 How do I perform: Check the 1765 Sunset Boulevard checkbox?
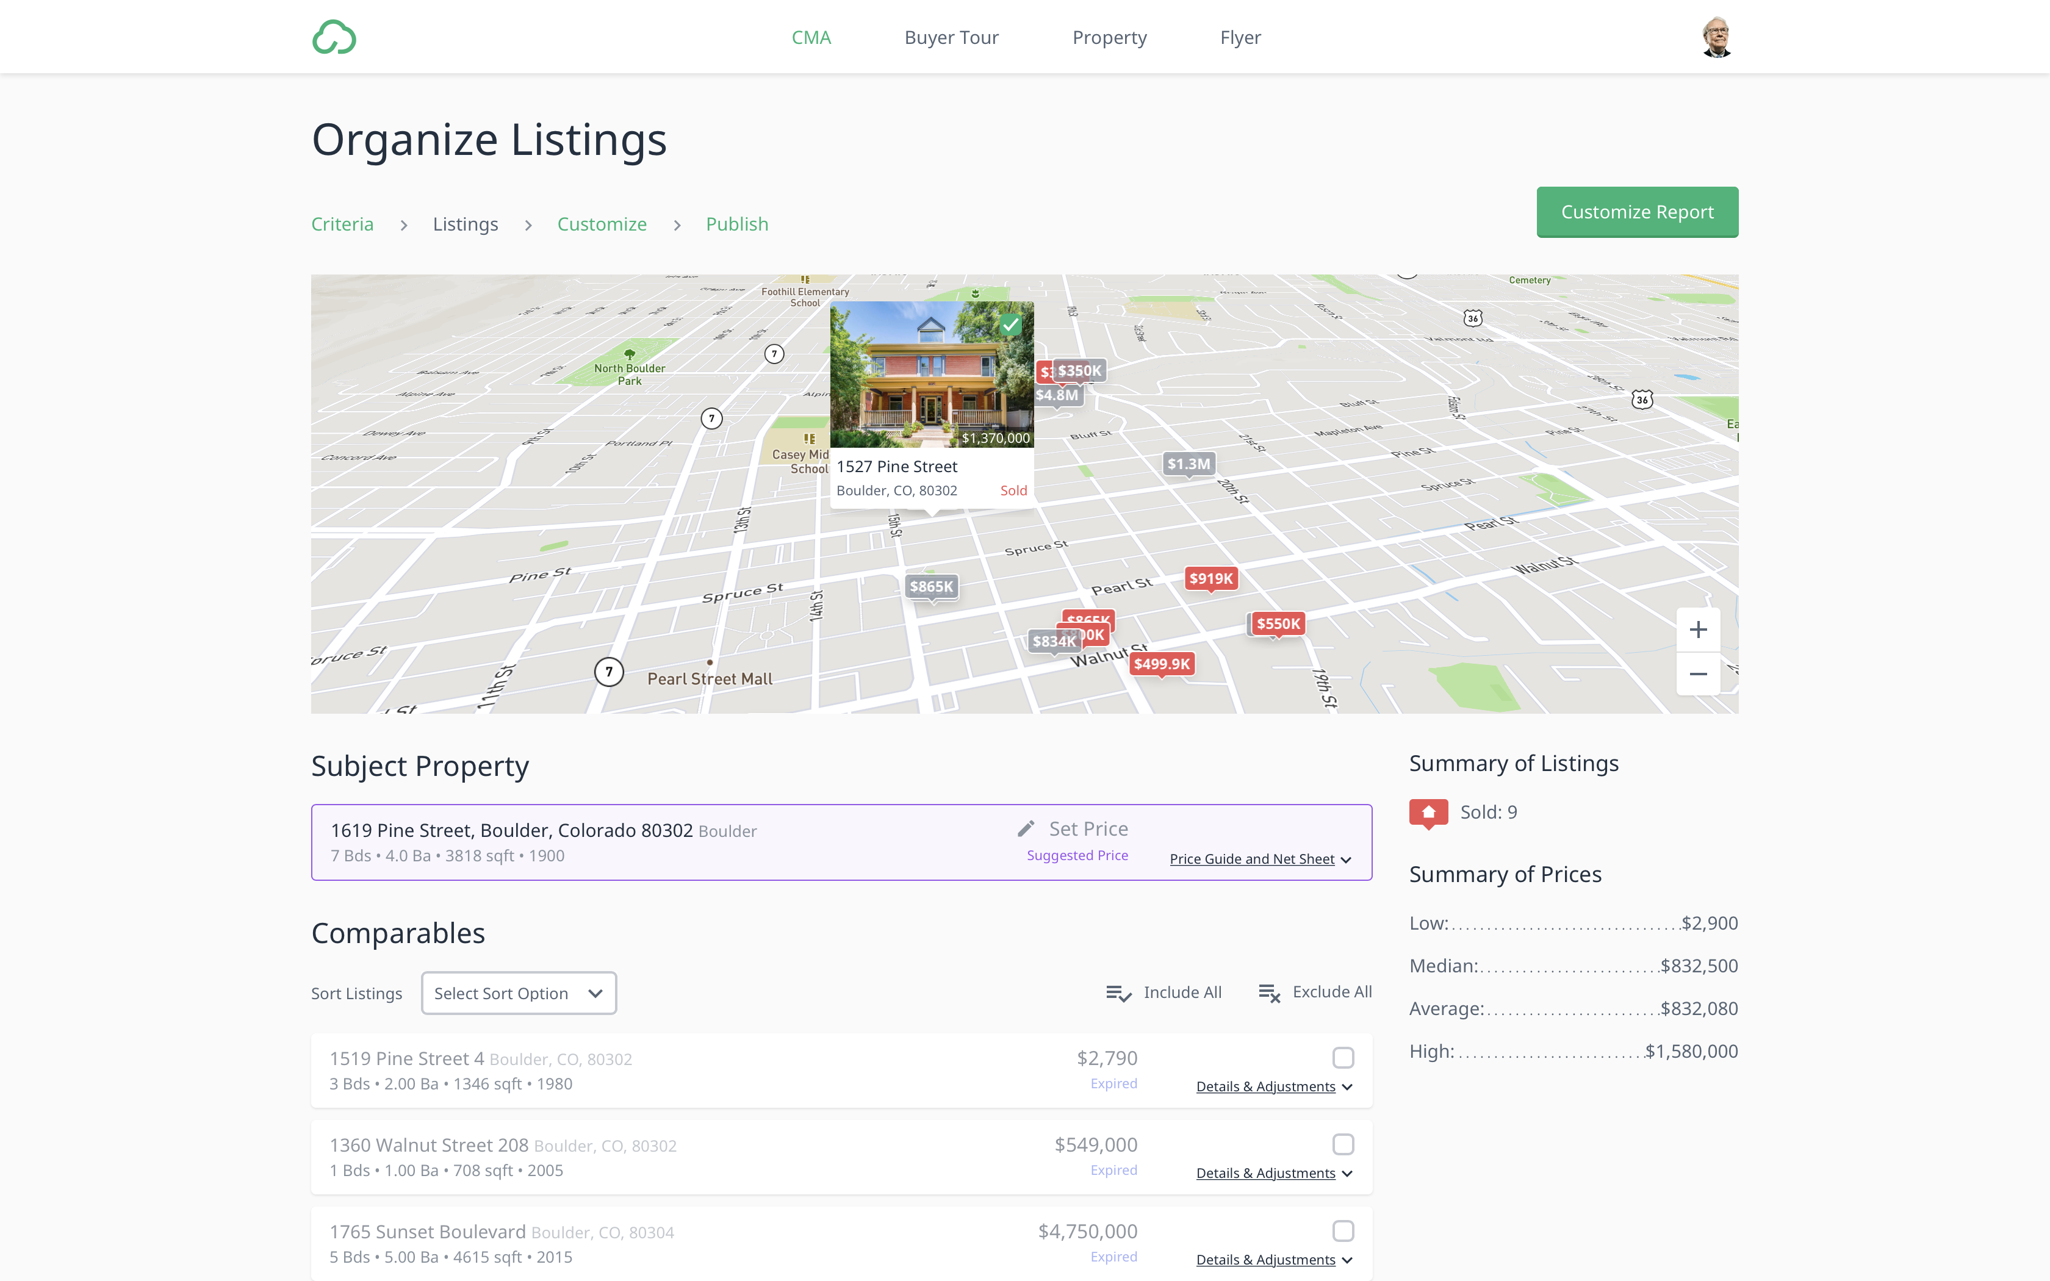pyautogui.click(x=1343, y=1231)
